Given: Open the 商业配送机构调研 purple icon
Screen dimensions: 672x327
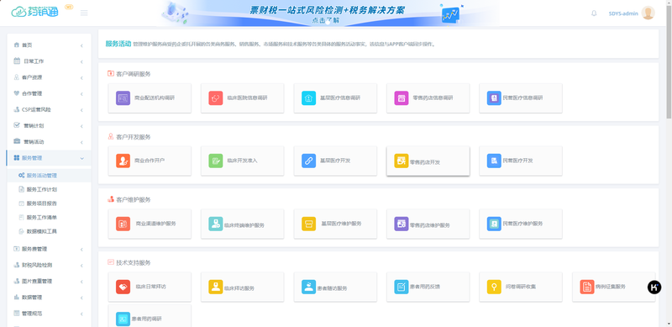Looking at the screenshot, I should 123,98.
